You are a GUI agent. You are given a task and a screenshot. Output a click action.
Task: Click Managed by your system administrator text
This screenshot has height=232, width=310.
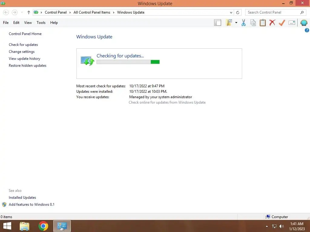(160, 97)
